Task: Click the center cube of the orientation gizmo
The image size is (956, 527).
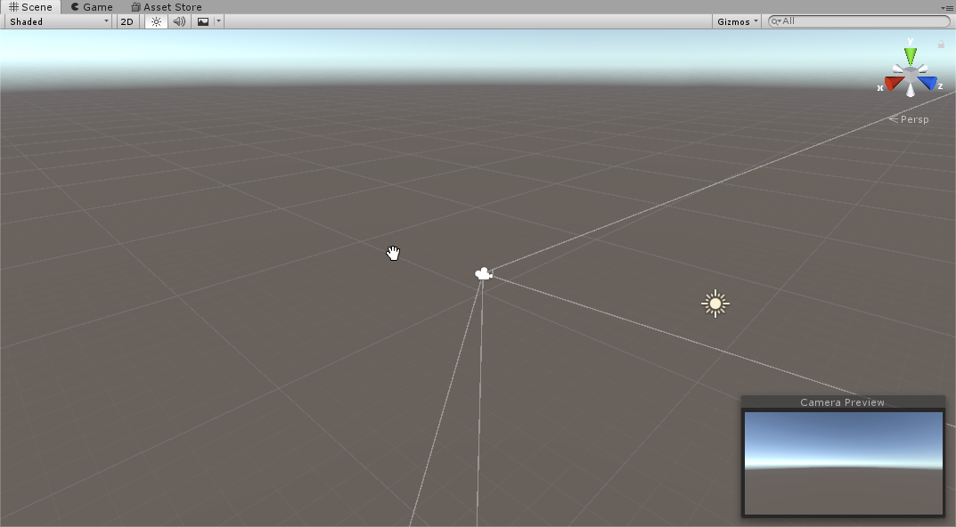Action: pyautogui.click(x=911, y=76)
